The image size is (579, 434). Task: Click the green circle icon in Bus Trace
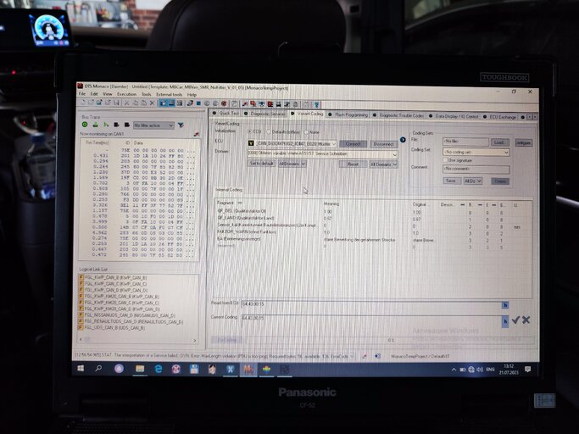click(85, 125)
